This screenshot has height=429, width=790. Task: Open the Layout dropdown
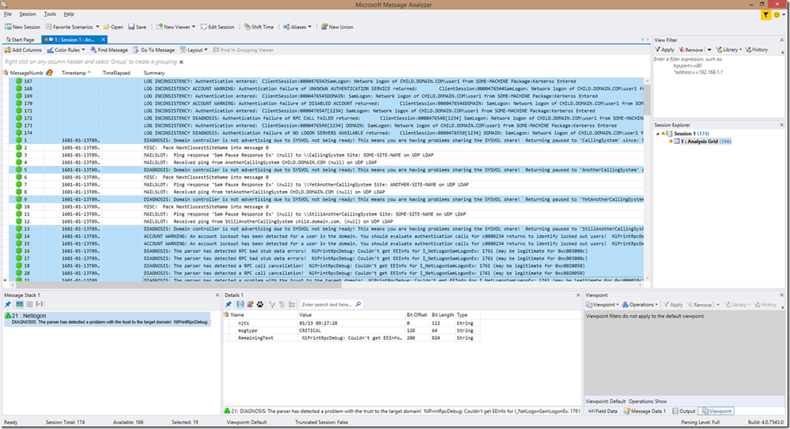coord(194,50)
